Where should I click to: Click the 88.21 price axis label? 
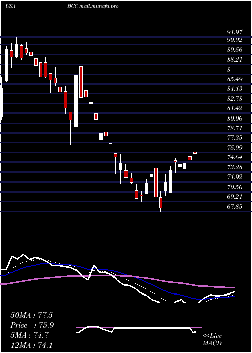[235, 60]
